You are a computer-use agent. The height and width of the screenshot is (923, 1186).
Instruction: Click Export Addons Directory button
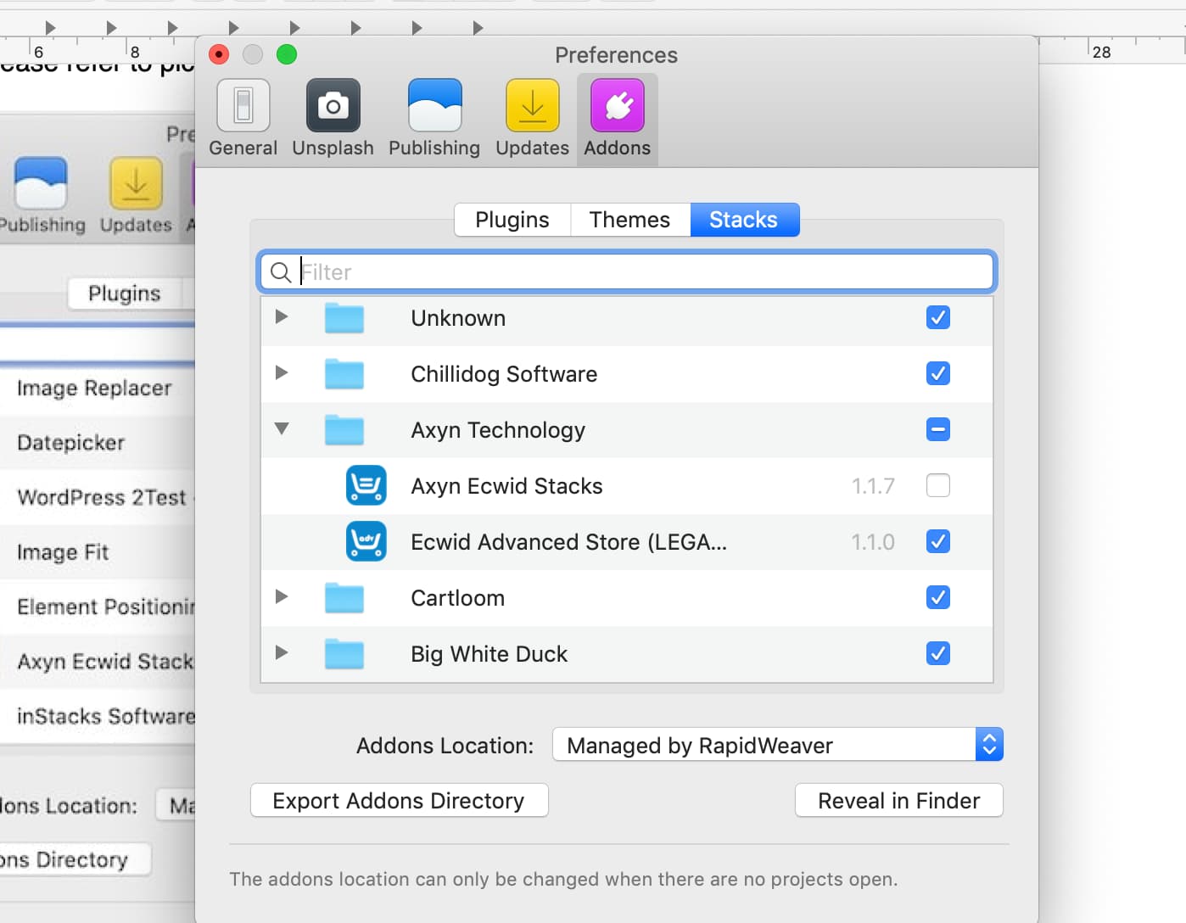point(400,800)
